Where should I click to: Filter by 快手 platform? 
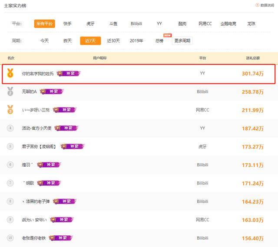pos(67,24)
